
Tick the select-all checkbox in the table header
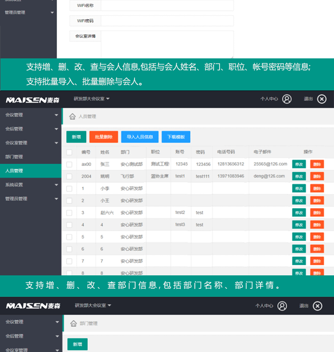[x=69, y=152]
